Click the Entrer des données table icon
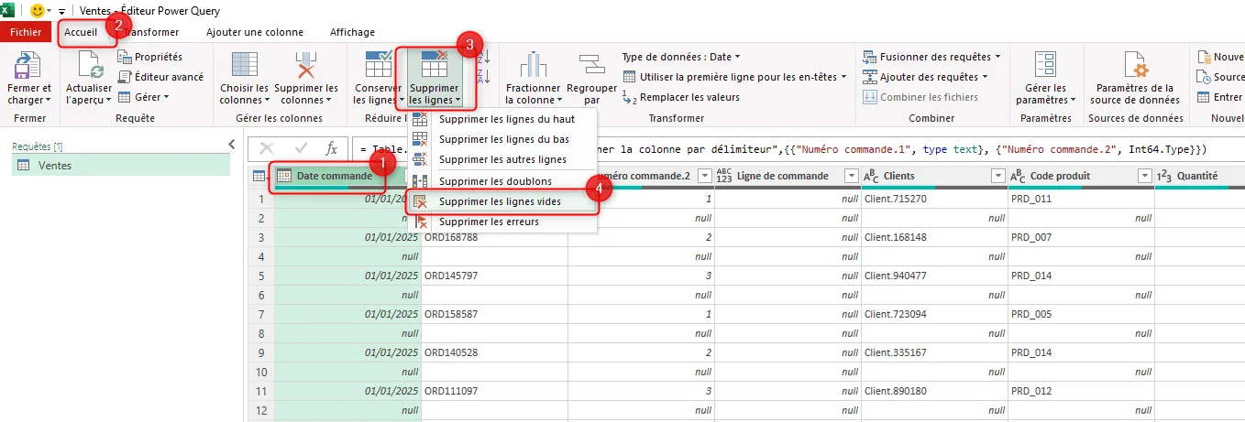 click(x=1203, y=97)
